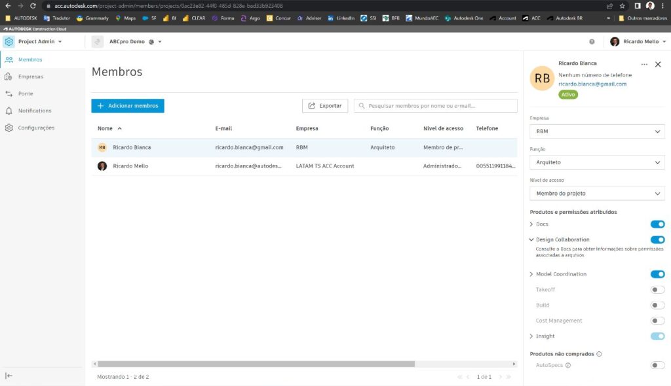Sort by the E-mail column header
The height and width of the screenshot is (386, 671).
pos(223,128)
